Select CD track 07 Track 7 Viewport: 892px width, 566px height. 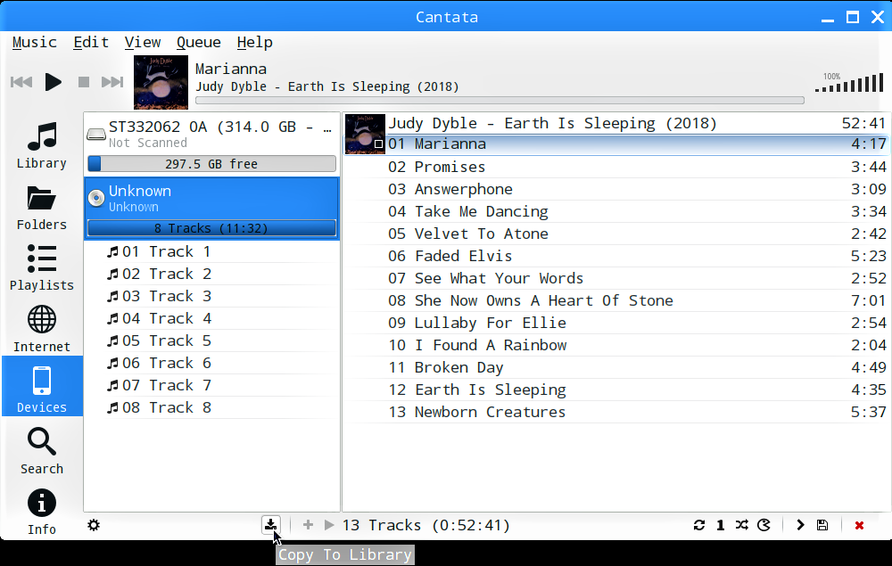pyautogui.click(x=211, y=385)
